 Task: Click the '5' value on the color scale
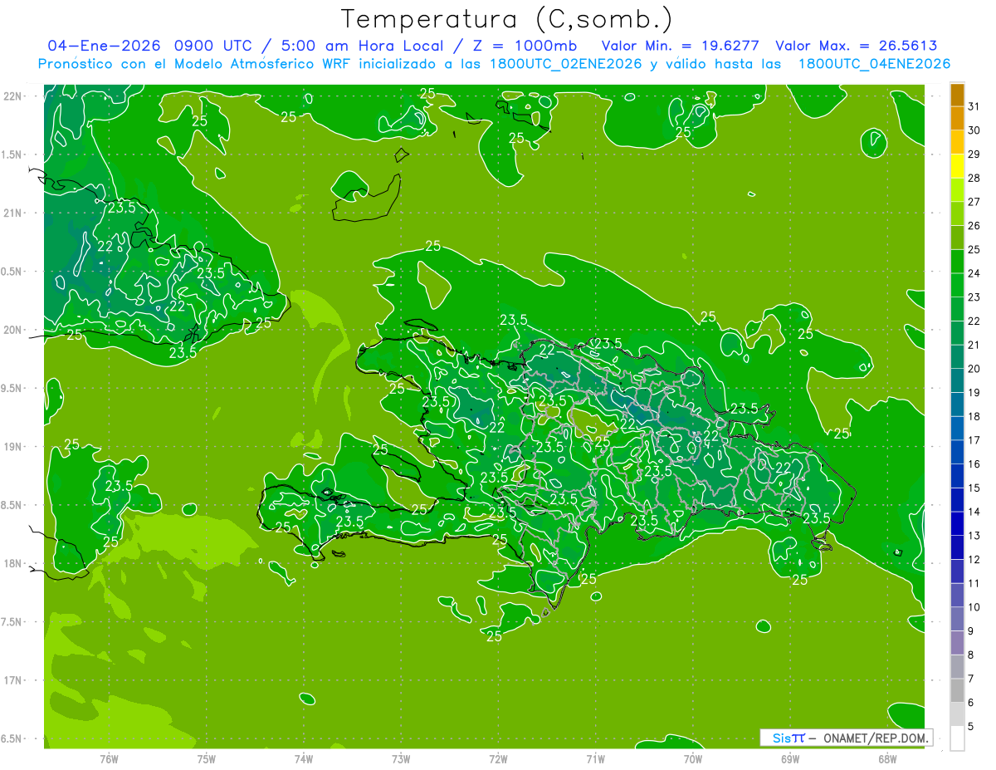coord(971,726)
